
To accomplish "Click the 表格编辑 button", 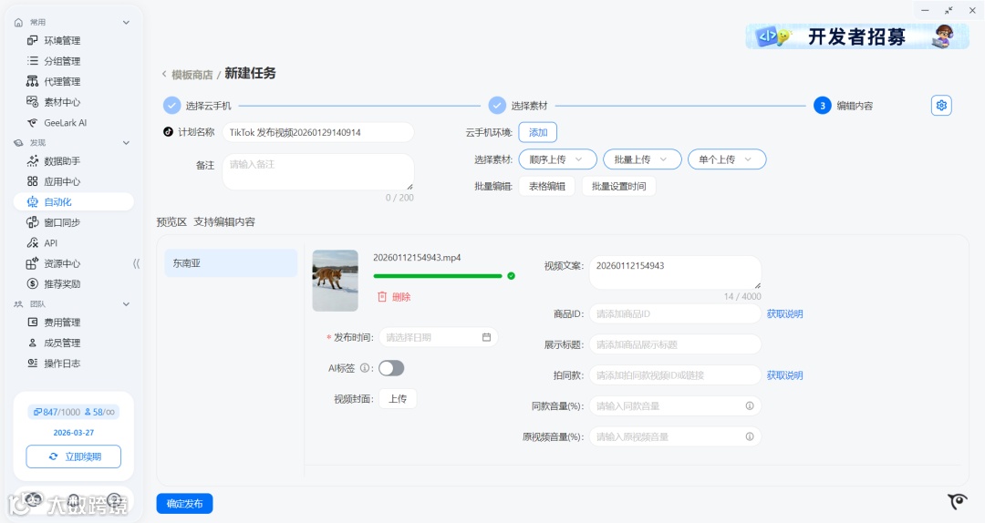I will (546, 187).
